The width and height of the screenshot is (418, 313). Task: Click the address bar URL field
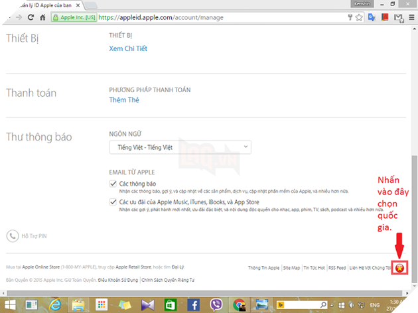pyautogui.click(x=199, y=17)
